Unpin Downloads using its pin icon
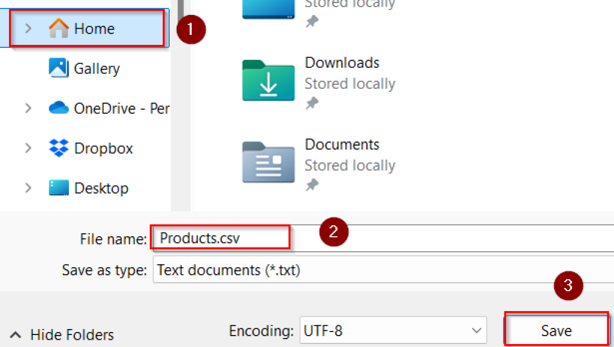Viewport: 614px width, 347px height. point(312,105)
